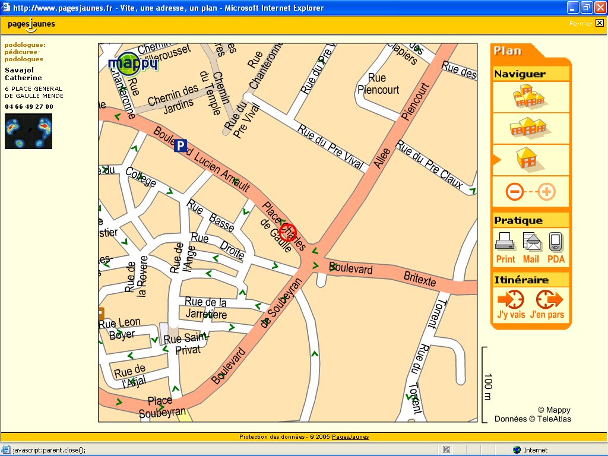
Task: Open the PagesJaunes footer link
Action: 350,436
